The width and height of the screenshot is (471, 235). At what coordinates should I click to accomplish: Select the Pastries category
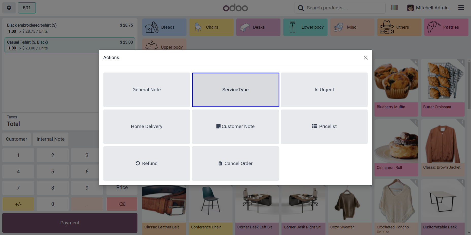point(446,27)
